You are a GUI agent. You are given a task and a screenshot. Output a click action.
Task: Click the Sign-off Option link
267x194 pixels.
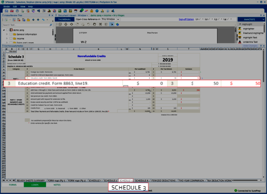[x=186, y=19]
